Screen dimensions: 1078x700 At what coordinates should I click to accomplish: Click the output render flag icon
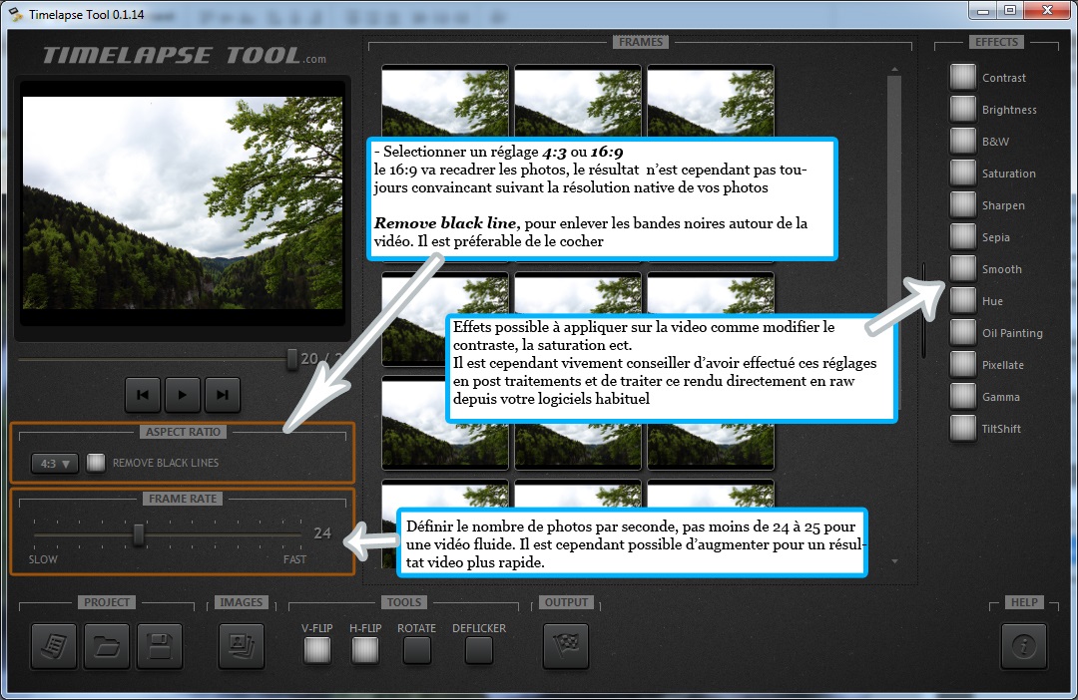[x=565, y=646]
